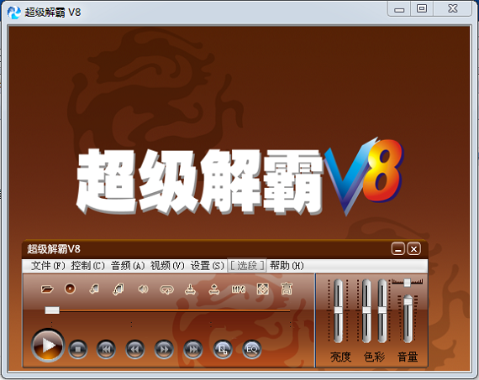
Task: Click the 色彩 label text
Action: point(374,357)
